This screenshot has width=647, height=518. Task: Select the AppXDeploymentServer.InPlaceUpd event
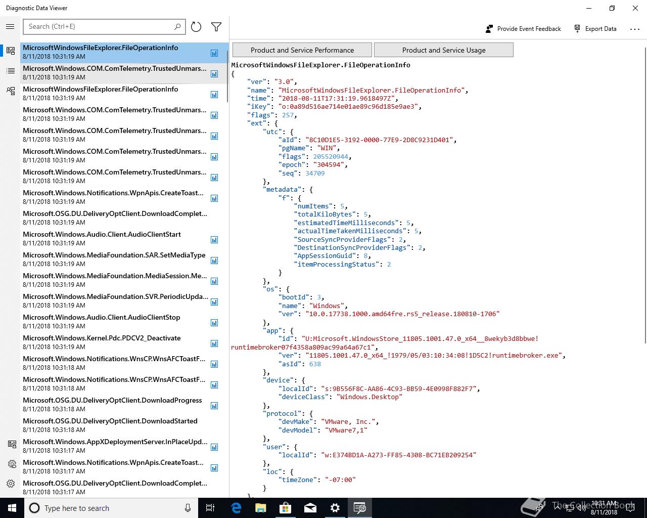[x=124, y=446]
